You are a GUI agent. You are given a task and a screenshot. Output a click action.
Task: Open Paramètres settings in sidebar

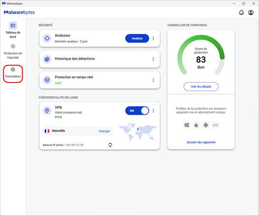pos(13,73)
